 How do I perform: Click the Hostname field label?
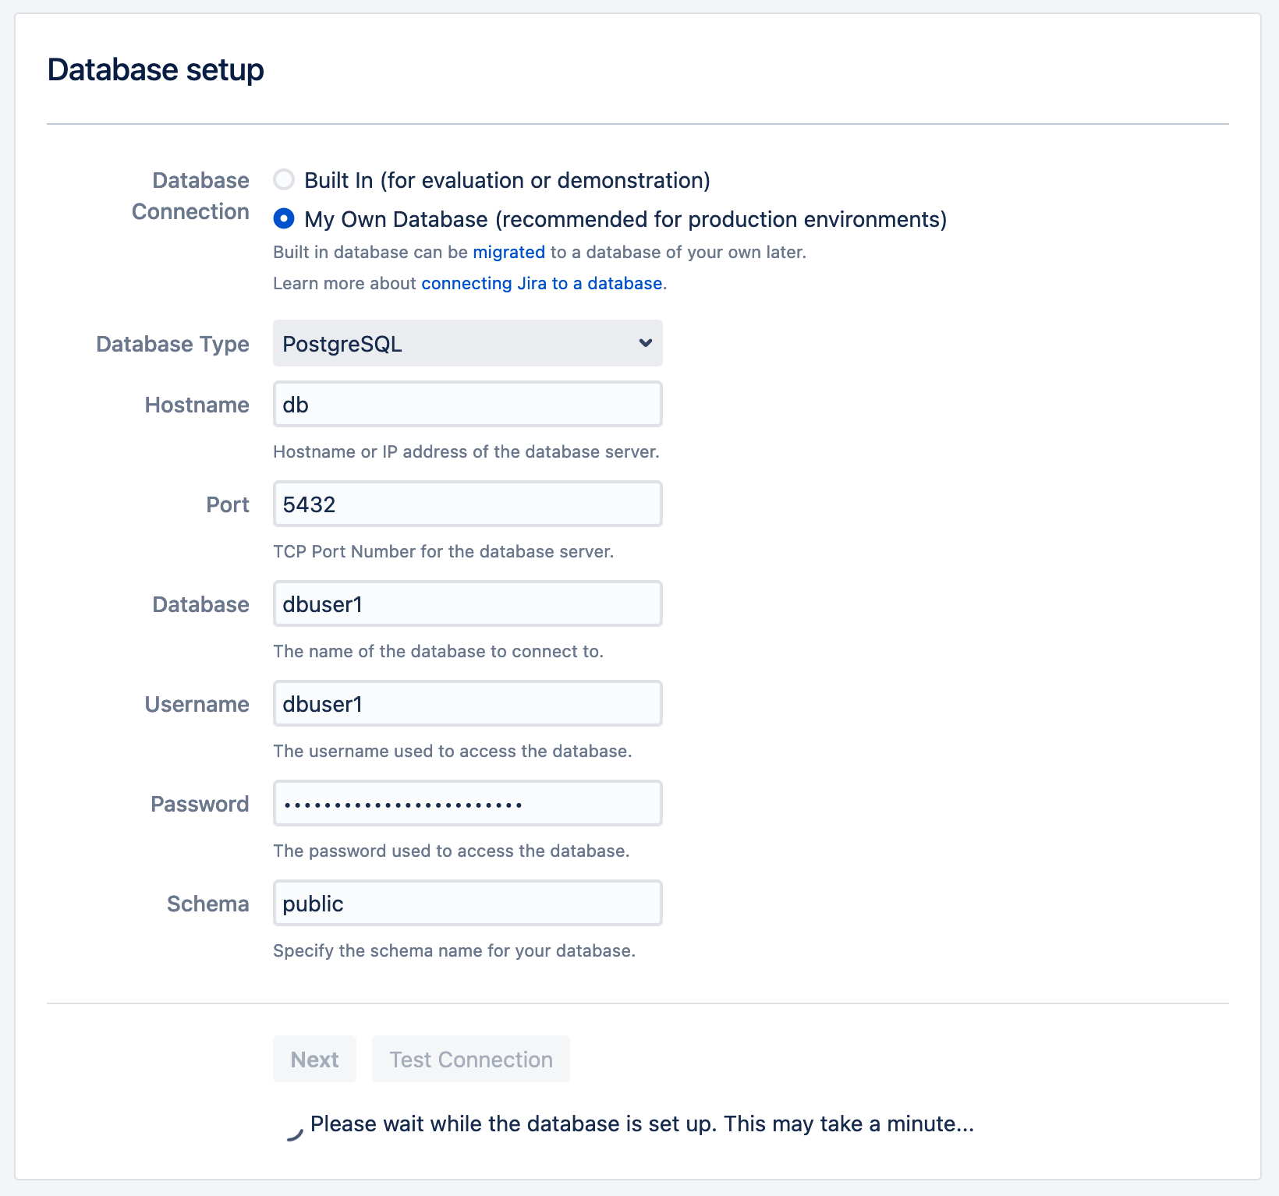197,405
